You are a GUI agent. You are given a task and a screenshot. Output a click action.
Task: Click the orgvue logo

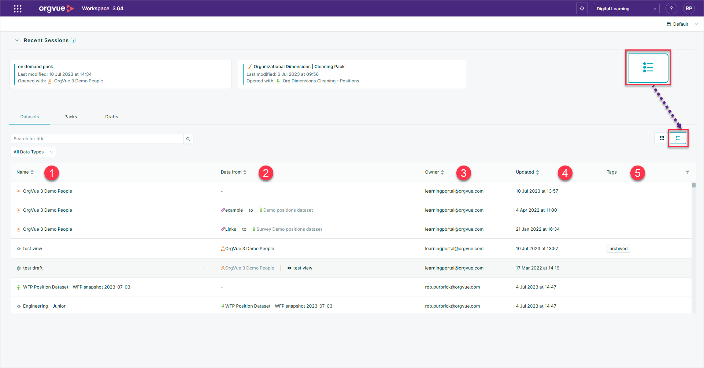56,8
